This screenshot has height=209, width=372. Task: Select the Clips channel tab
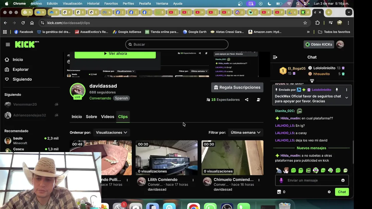click(x=123, y=116)
